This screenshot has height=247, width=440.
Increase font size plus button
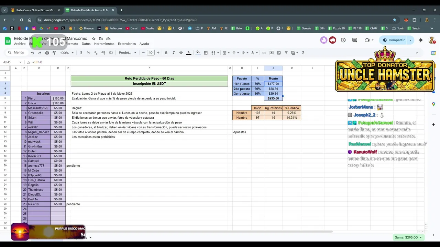point(158,53)
